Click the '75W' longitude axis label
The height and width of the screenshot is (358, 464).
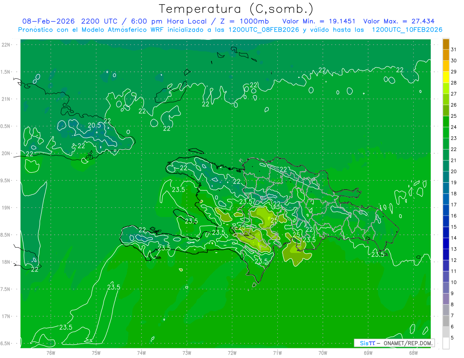[96, 352]
